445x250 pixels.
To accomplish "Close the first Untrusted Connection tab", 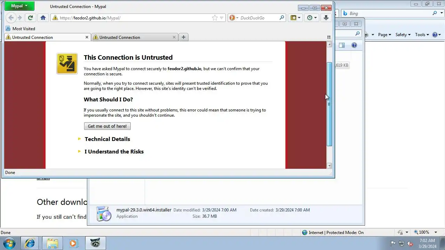I will 87,37.
